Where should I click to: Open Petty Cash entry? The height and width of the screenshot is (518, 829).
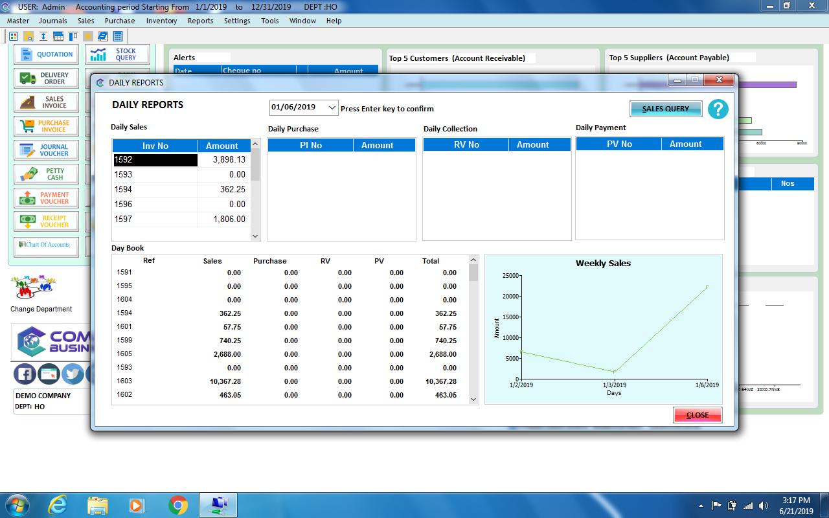pyautogui.click(x=45, y=174)
